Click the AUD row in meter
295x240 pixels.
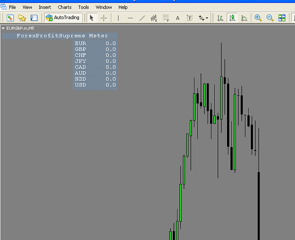point(95,73)
